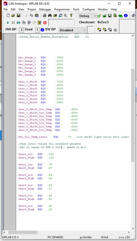Click the Used count box showing 1
The width and height of the screenshot is (137, 241).
point(37,30)
